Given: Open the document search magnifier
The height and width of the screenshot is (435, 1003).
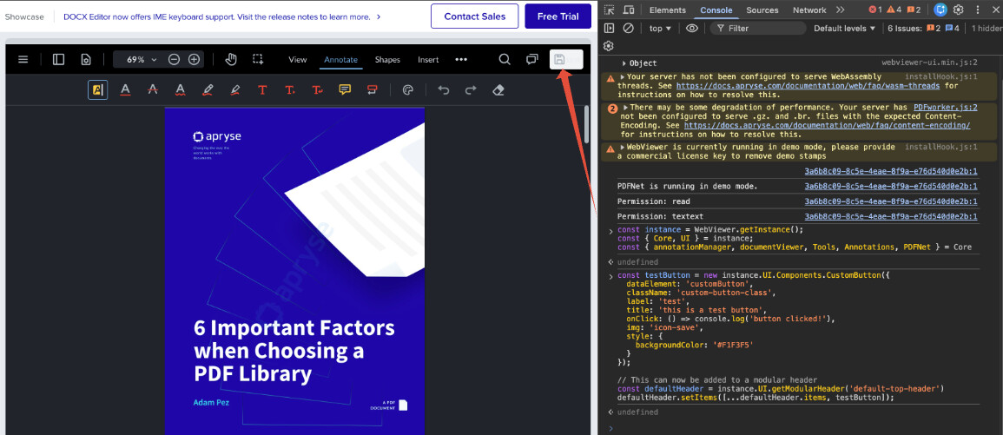Looking at the screenshot, I should [x=505, y=59].
